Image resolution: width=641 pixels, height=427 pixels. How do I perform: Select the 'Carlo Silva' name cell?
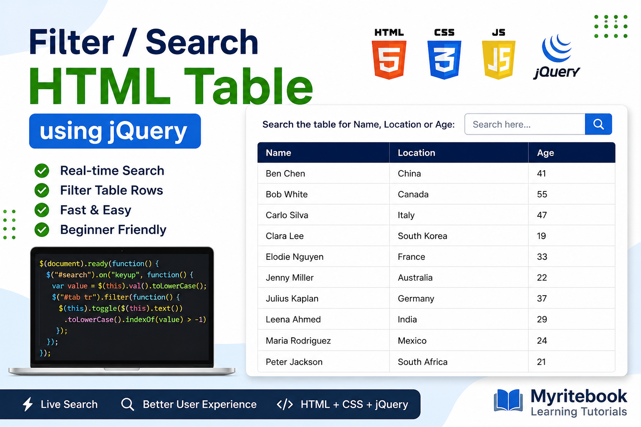click(x=323, y=215)
